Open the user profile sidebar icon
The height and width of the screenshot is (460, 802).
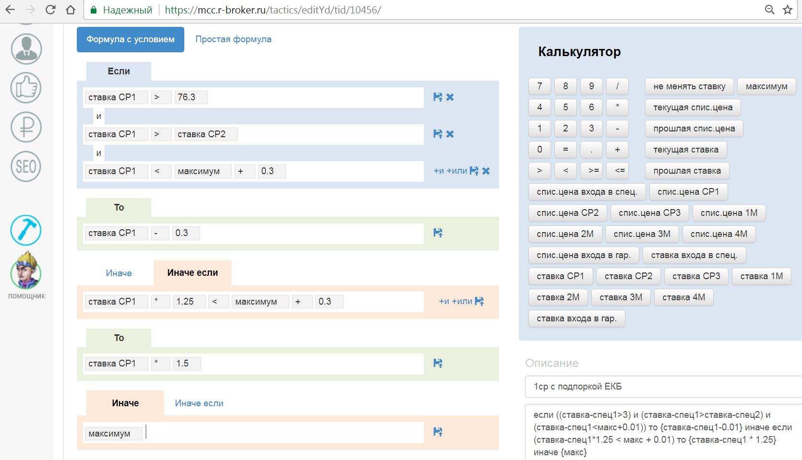click(26, 49)
